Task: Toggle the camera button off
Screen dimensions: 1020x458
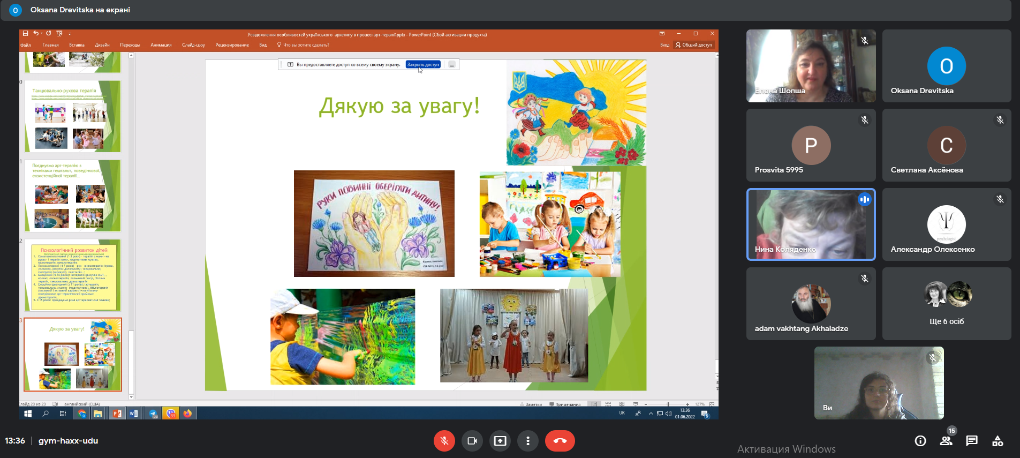Action: 472,441
